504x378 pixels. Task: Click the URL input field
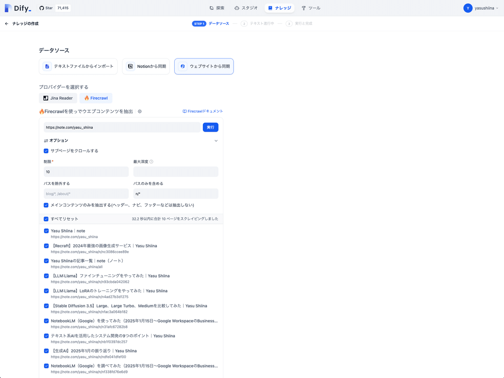click(122, 127)
